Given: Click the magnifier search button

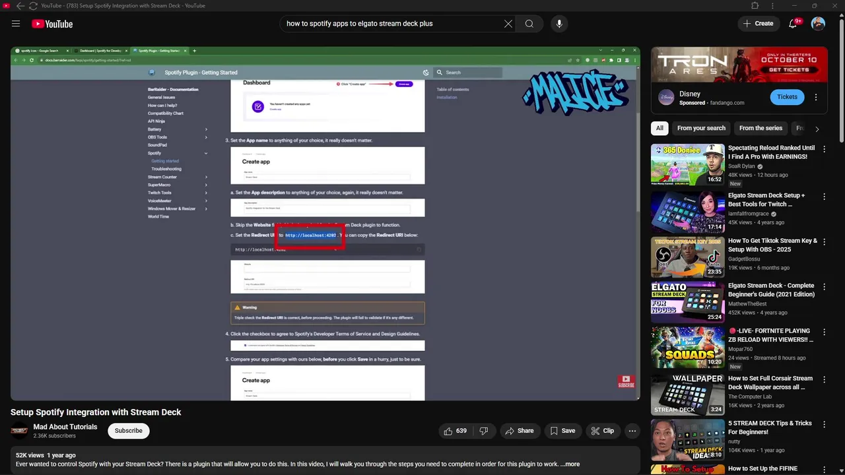Looking at the screenshot, I should [x=529, y=24].
